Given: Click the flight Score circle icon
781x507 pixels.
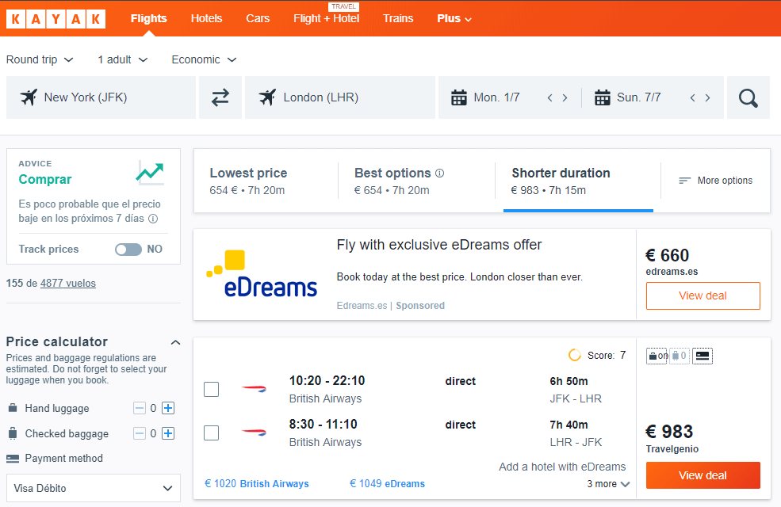Looking at the screenshot, I should (x=575, y=355).
